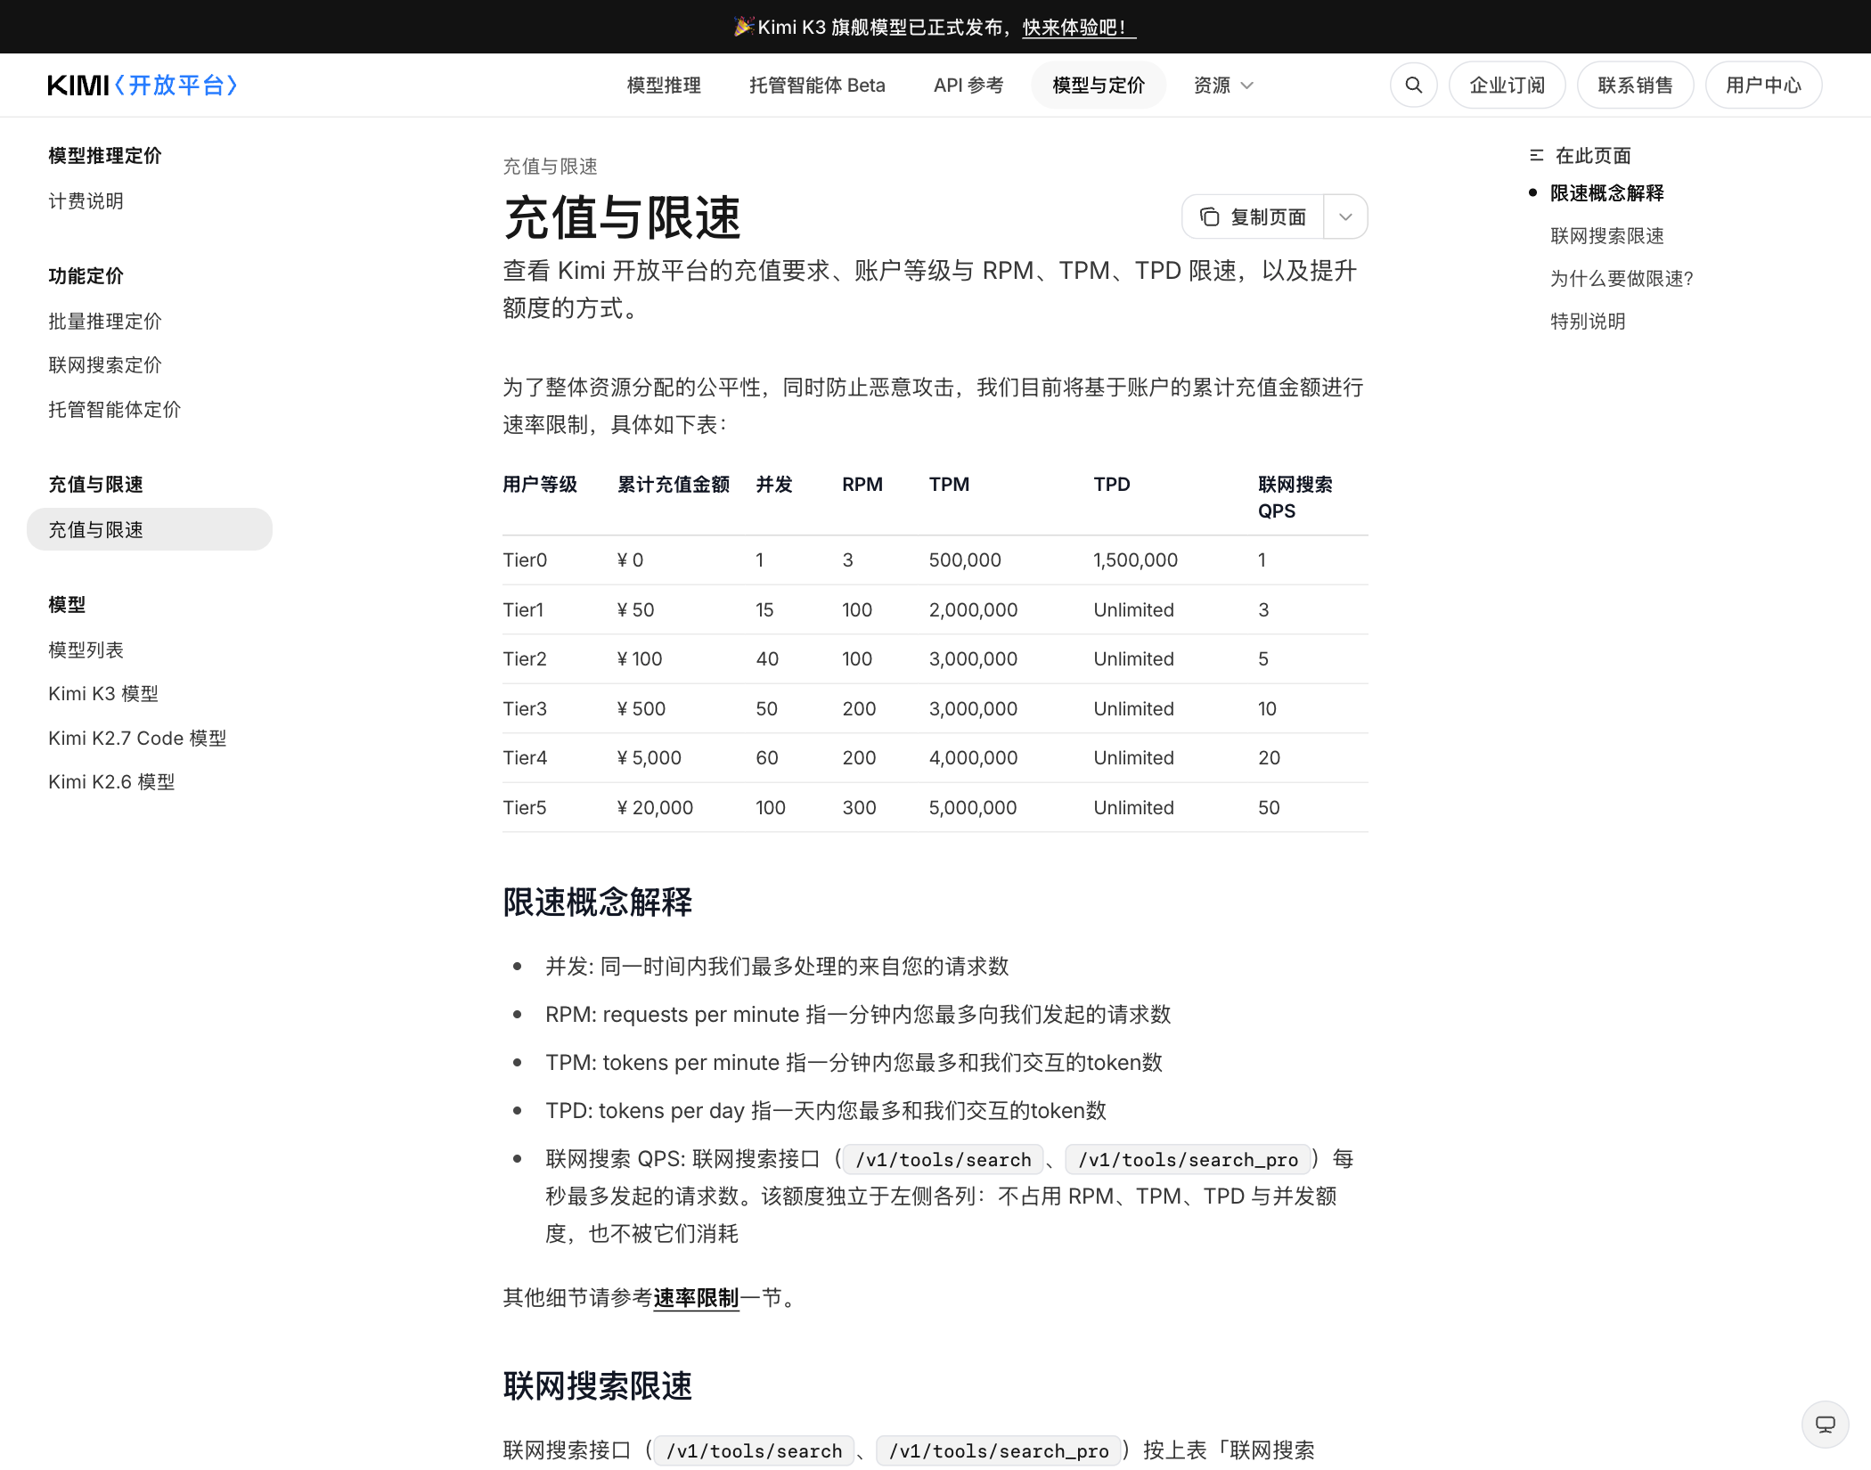Click the 充值与限速 breadcrumb
1871x1470 pixels.
click(x=550, y=166)
